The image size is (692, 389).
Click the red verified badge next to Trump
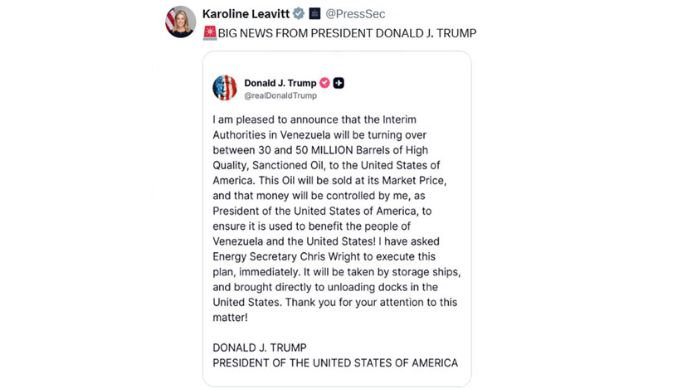click(324, 83)
